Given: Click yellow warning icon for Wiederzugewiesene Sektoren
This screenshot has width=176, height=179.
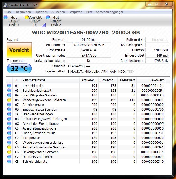Looking at the screenshot, I should coord(9,100).
